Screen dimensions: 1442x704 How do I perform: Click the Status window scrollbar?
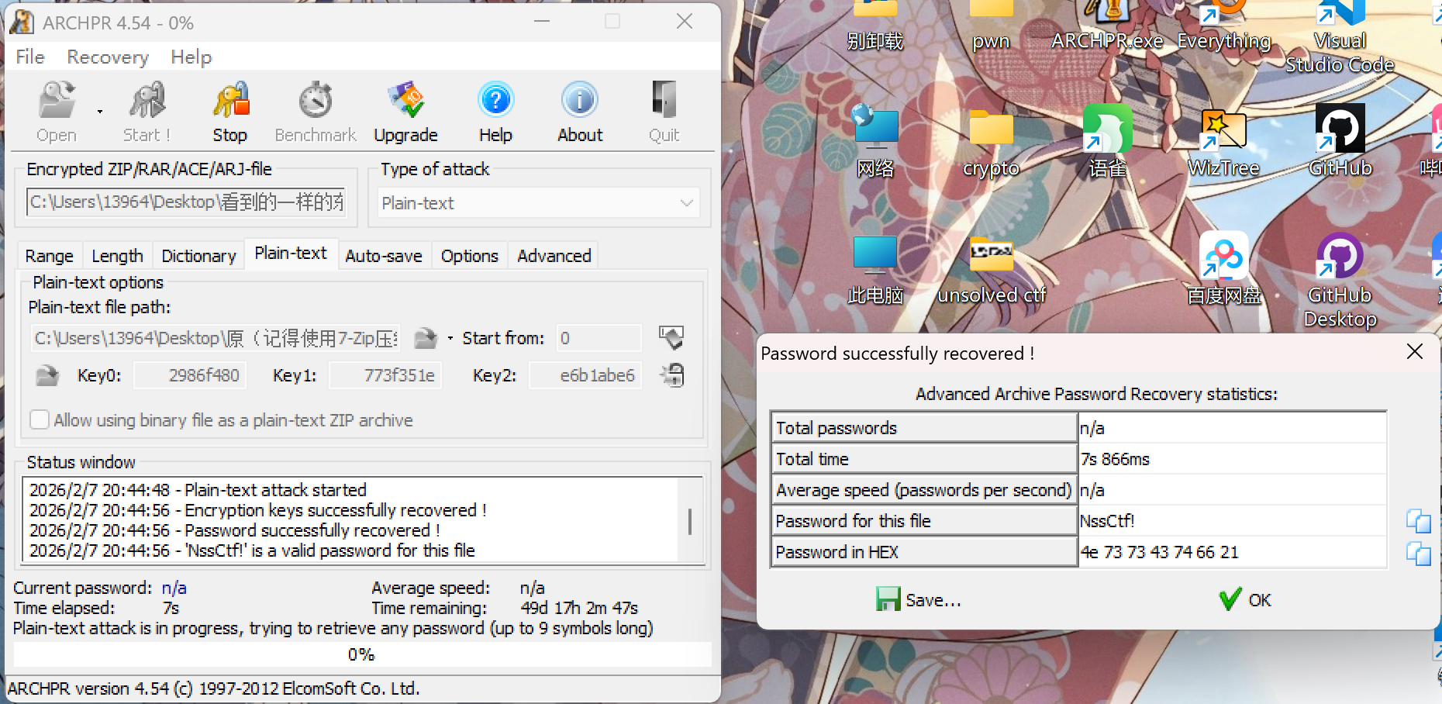(x=690, y=520)
